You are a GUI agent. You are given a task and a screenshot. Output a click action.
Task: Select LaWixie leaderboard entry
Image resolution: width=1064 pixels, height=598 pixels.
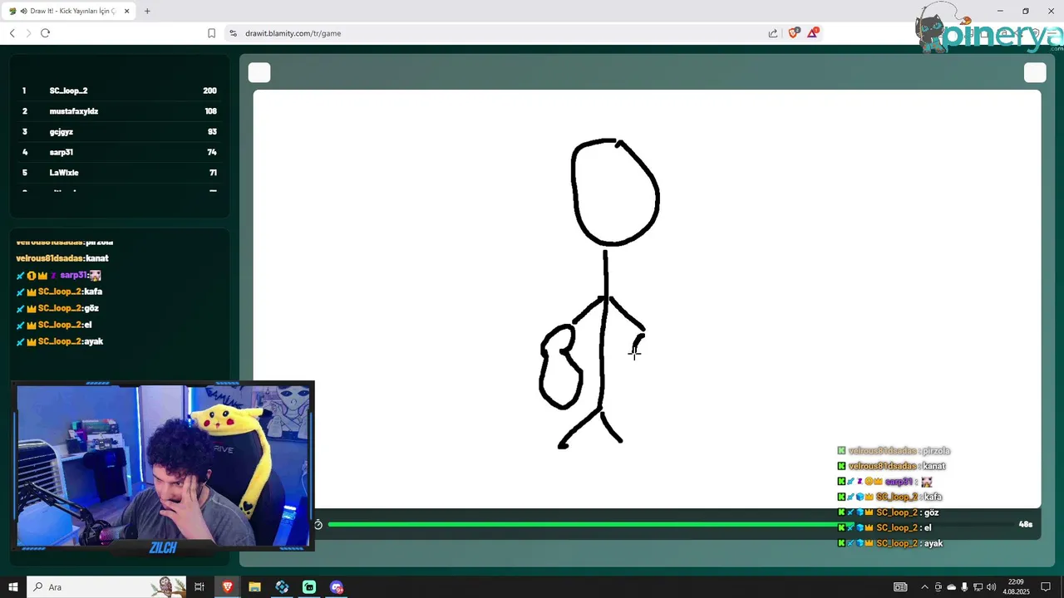click(120, 173)
